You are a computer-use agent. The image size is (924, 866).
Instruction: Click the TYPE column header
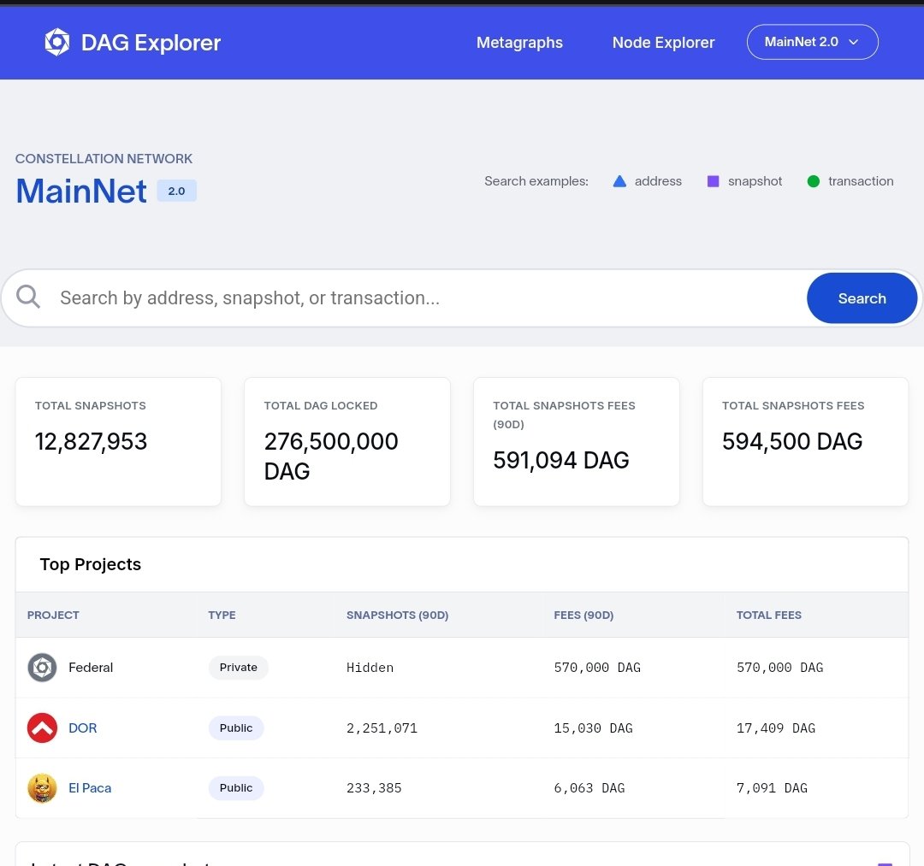click(222, 615)
